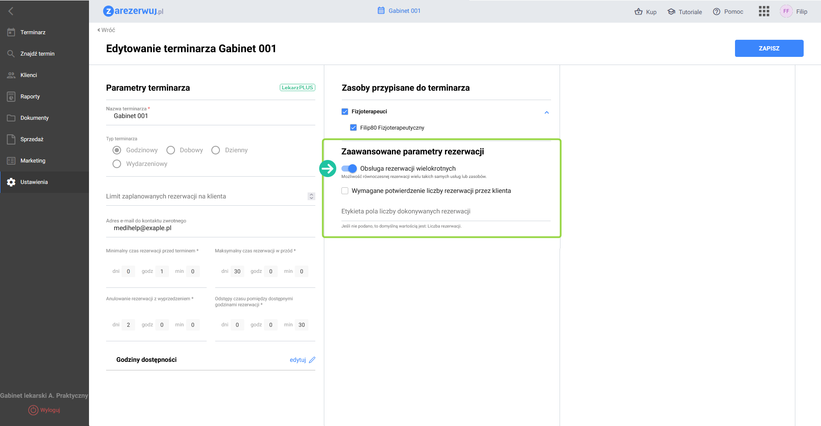
Task: Collapse the Fizjoterapeuci resources group
Action: coord(546,112)
